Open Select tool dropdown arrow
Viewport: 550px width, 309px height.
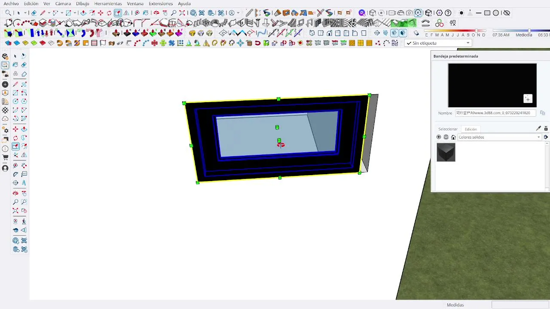[25, 13]
